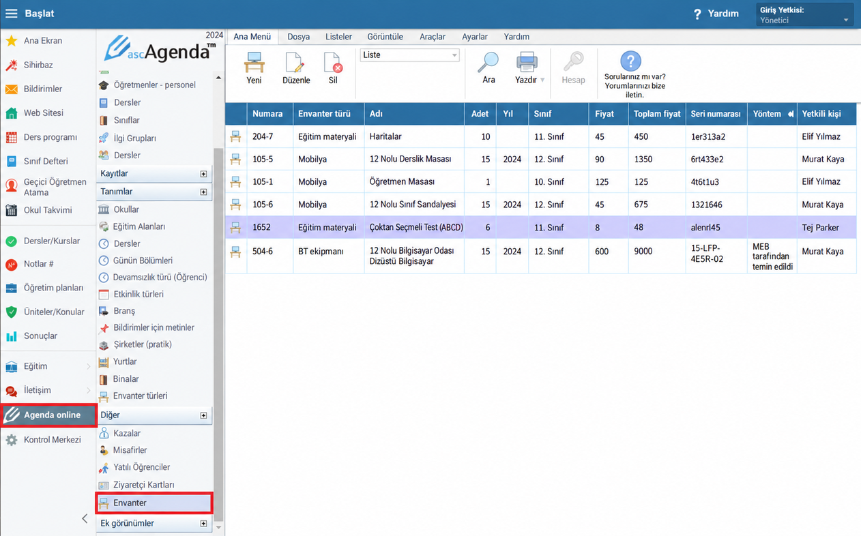Click the Yazdır printer icon
This screenshot has height=536, width=861.
click(527, 62)
